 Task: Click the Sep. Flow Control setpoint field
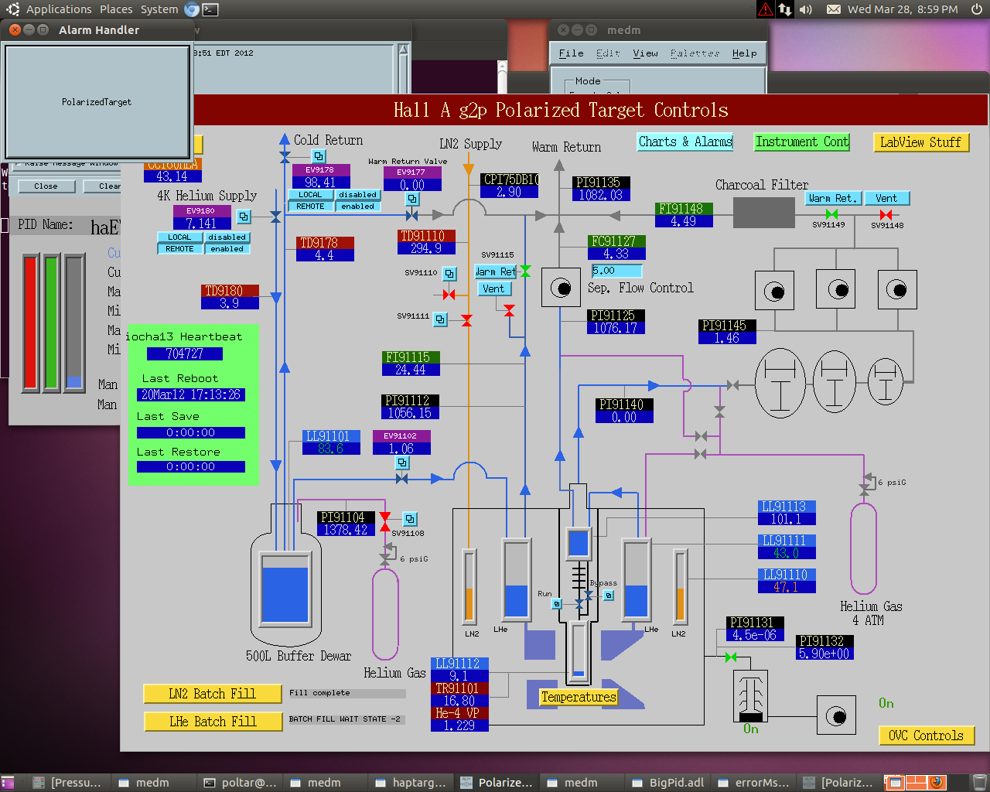pyautogui.click(x=616, y=271)
